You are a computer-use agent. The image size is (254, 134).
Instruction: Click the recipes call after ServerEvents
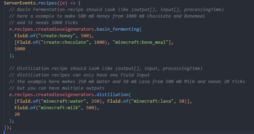tap(48, 3)
